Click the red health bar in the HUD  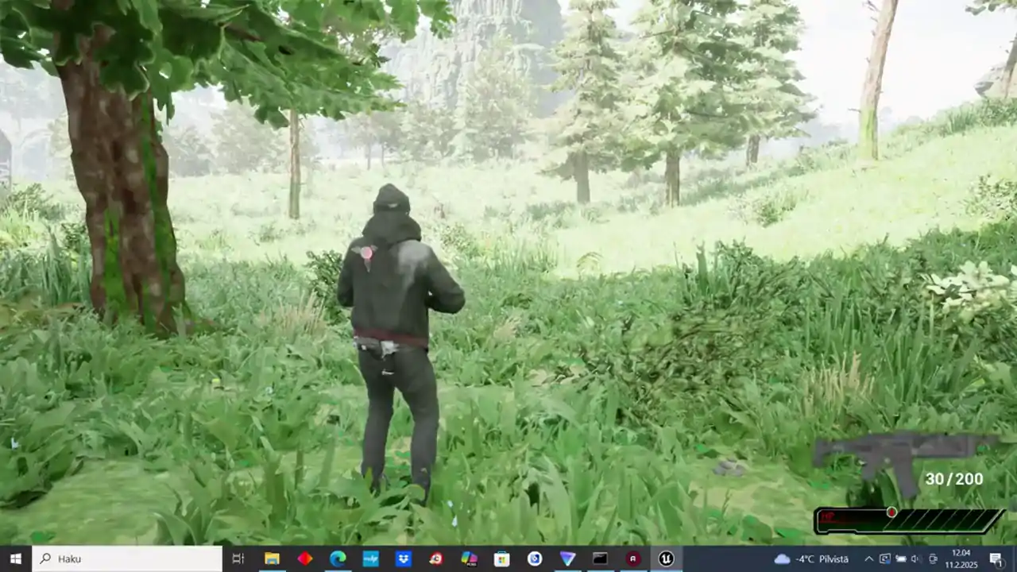tap(909, 521)
